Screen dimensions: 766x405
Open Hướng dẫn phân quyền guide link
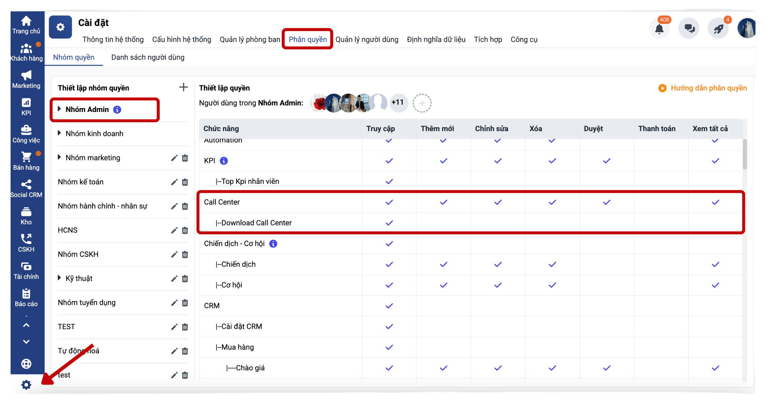point(708,88)
